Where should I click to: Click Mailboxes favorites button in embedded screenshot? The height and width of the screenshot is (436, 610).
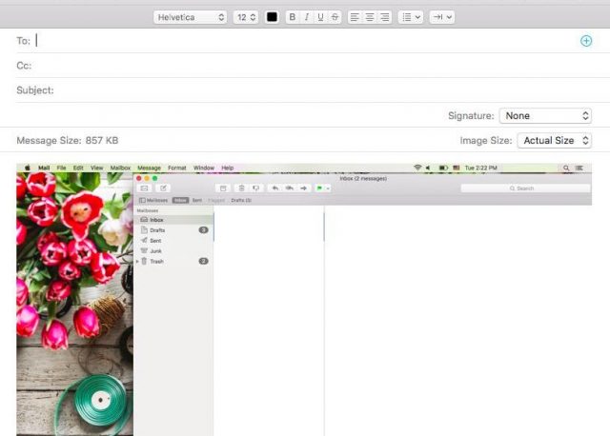point(153,200)
